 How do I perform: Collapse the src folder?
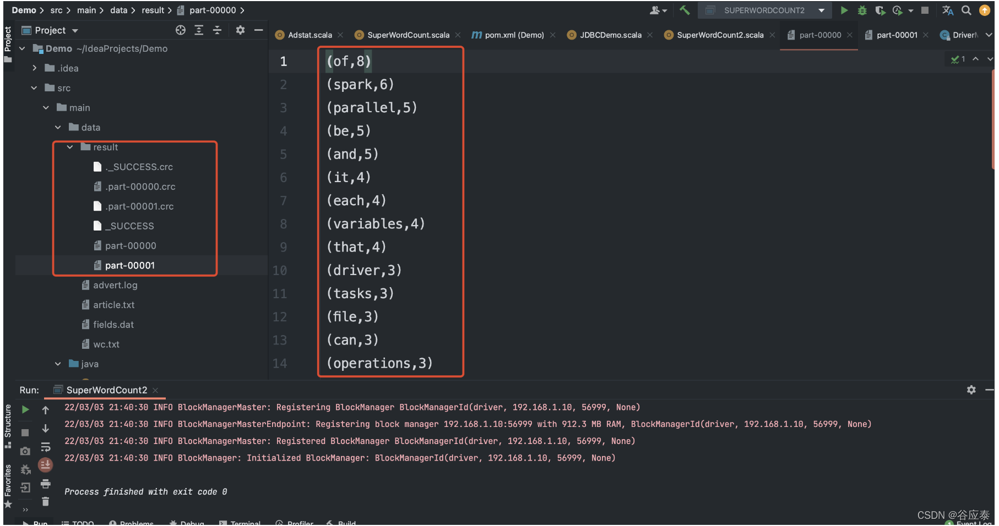(x=35, y=88)
